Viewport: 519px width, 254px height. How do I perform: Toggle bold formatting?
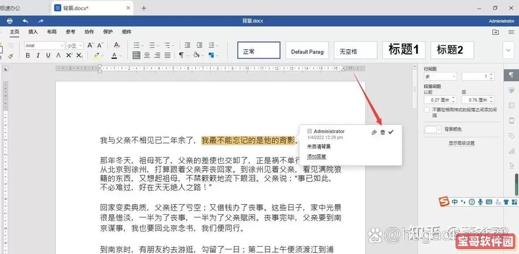[x=28, y=55]
